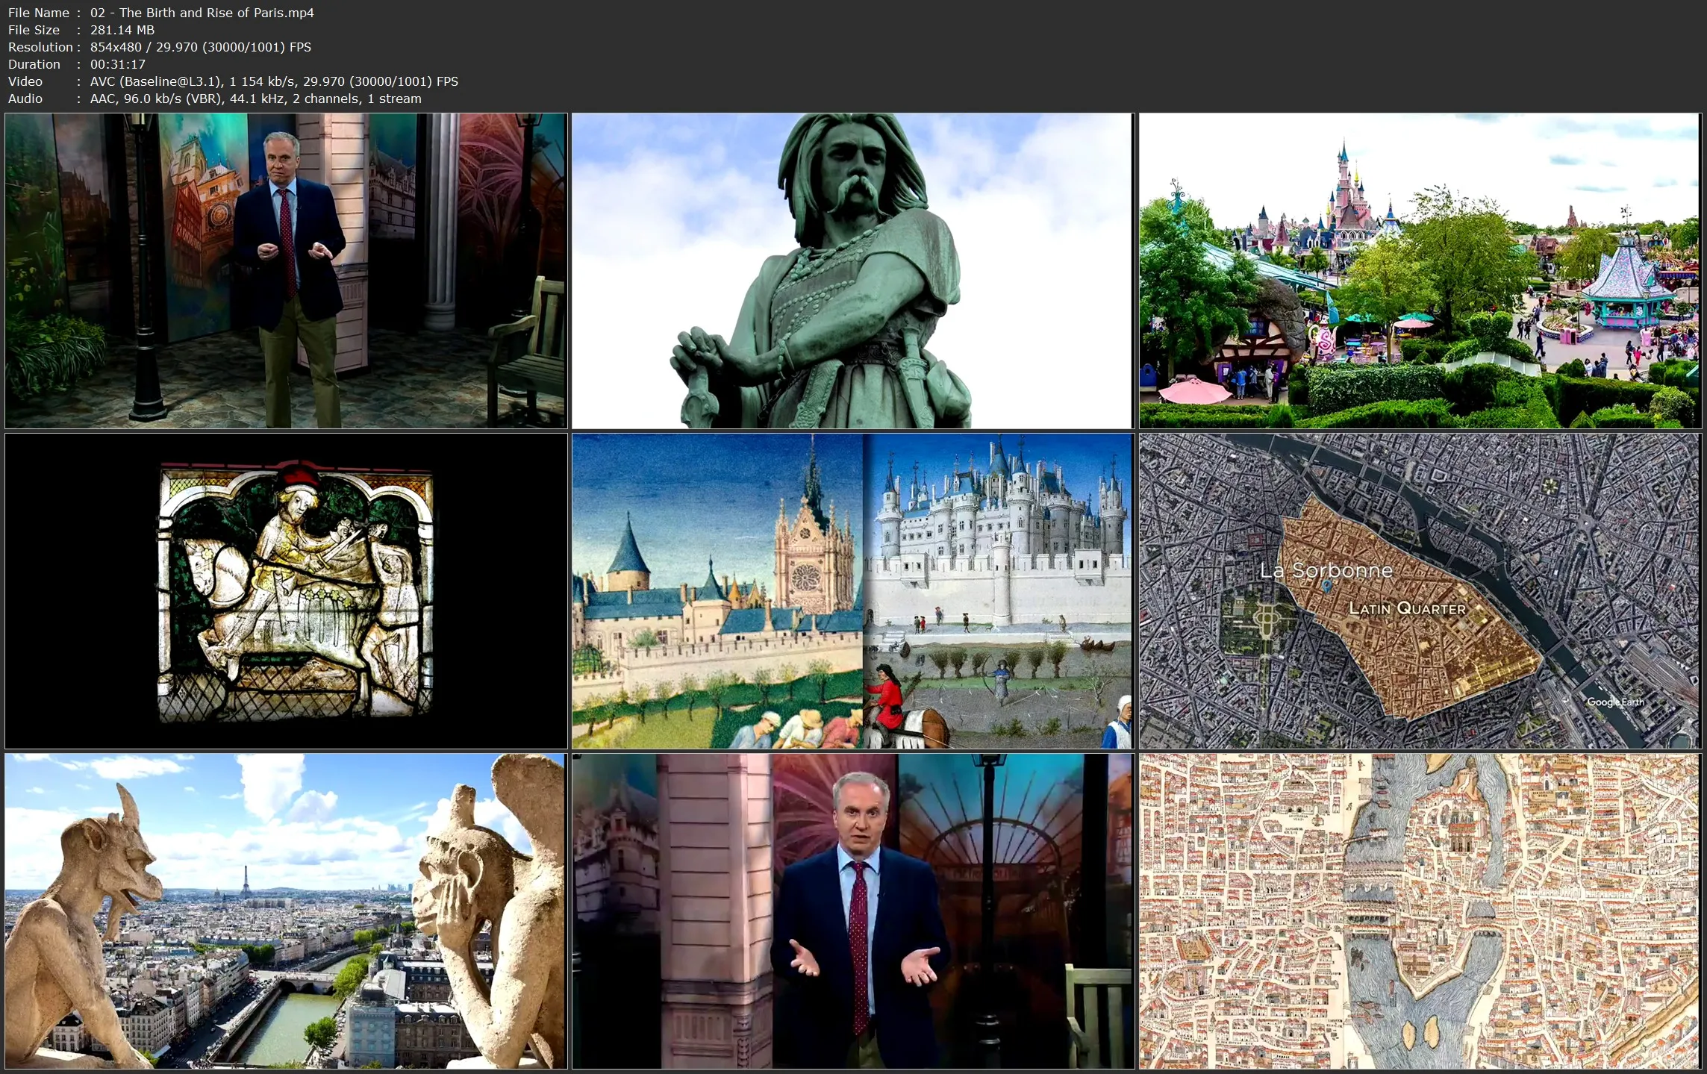Open stained glass horseman thumbnail
Image resolution: width=1707 pixels, height=1074 pixels.
click(x=286, y=591)
